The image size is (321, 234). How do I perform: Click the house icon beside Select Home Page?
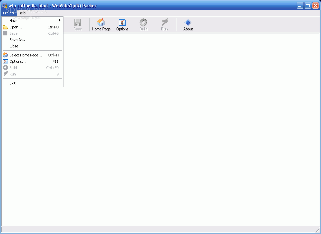5,55
